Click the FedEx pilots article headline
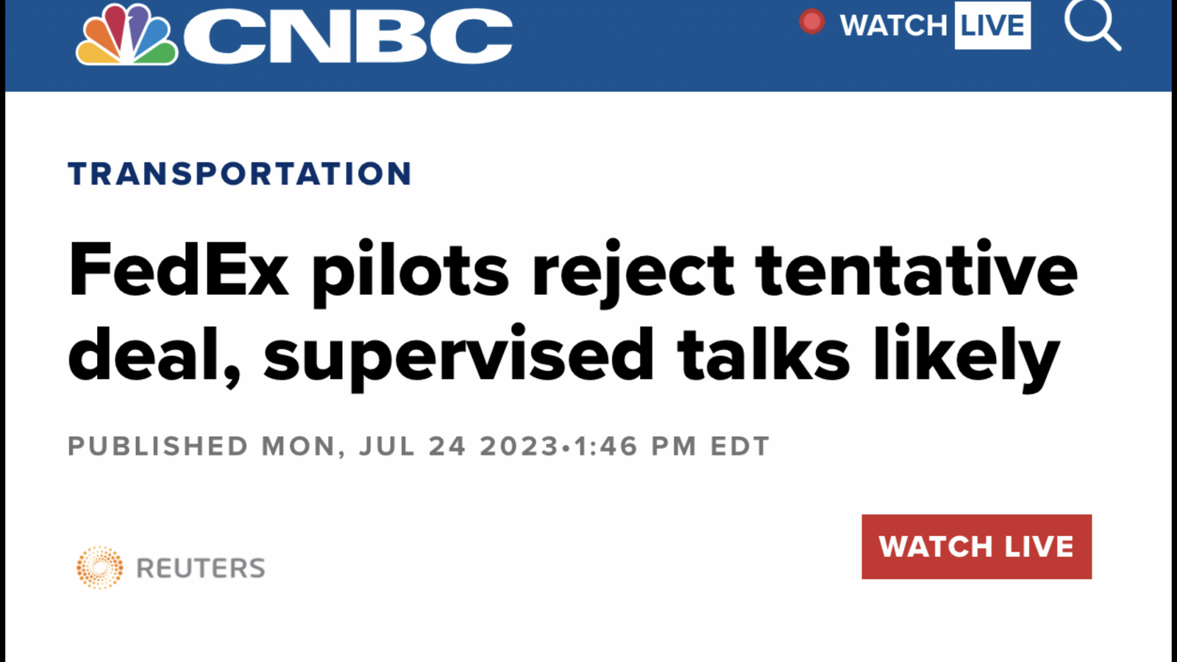The width and height of the screenshot is (1177, 662). pyautogui.click(x=573, y=312)
